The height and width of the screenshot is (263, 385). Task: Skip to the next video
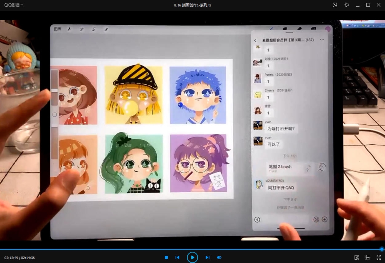pyautogui.click(x=207, y=257)
